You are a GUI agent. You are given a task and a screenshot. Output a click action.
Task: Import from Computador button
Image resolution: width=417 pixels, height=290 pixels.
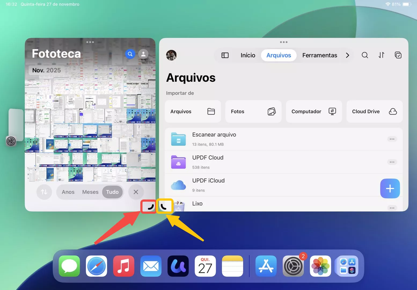click(x=314, y=111)
